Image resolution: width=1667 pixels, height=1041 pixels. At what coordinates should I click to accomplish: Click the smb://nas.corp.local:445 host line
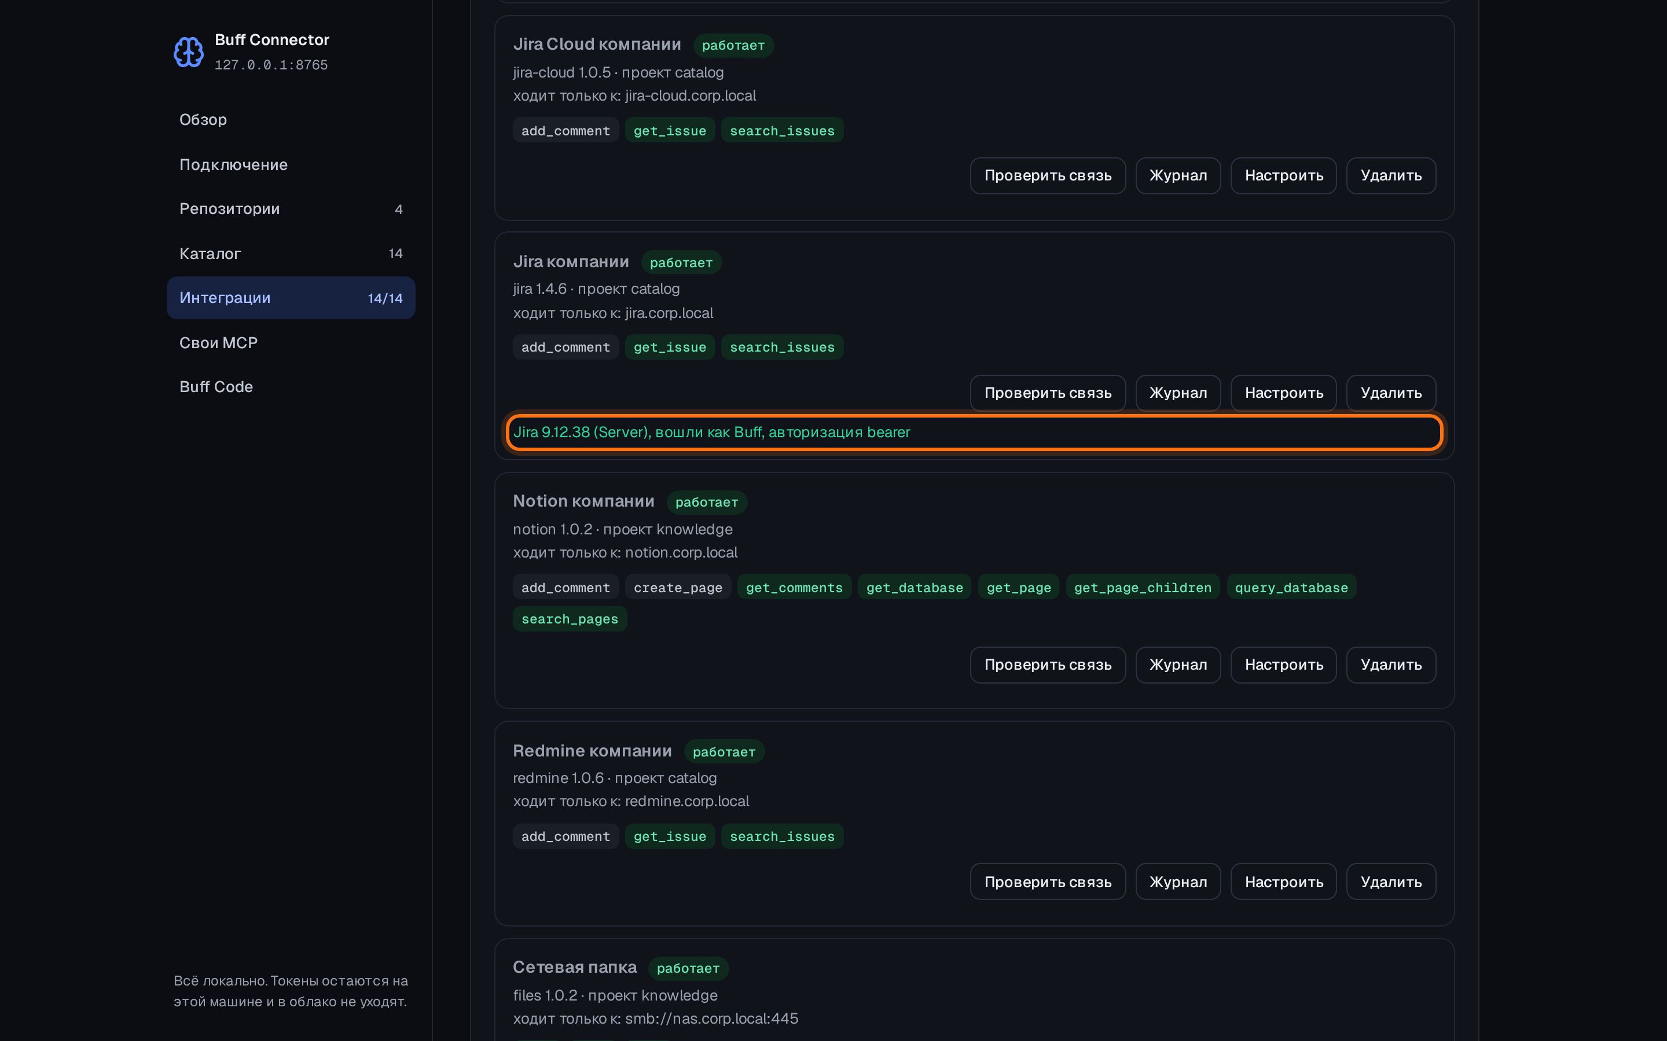coord(655,1019)
